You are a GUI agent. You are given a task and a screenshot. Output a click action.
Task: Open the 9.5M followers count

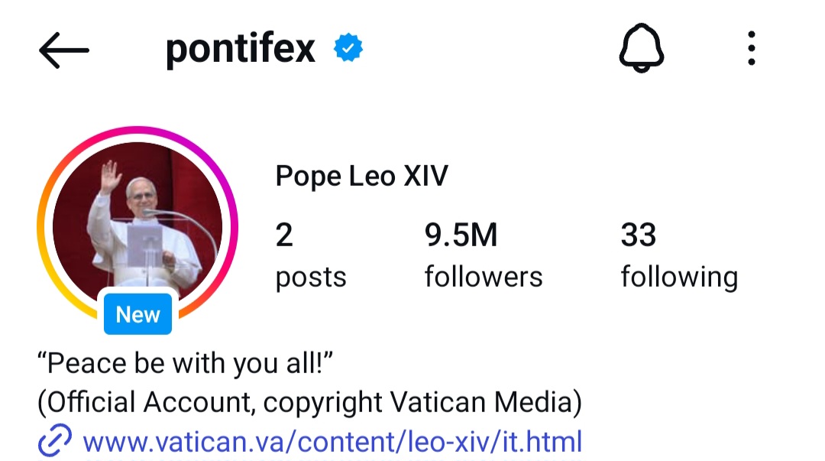[461, 235]
